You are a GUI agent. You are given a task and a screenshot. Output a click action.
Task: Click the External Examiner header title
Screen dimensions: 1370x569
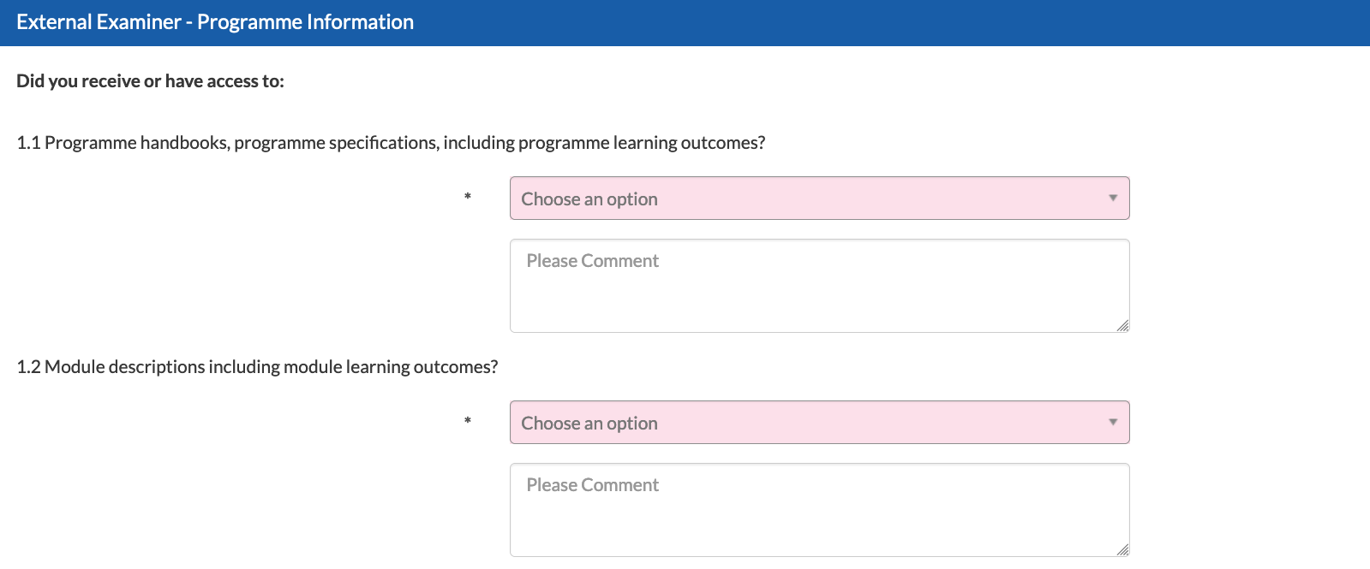pos(215,22)
